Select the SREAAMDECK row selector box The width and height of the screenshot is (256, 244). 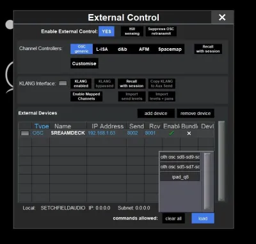coord(25,133)
